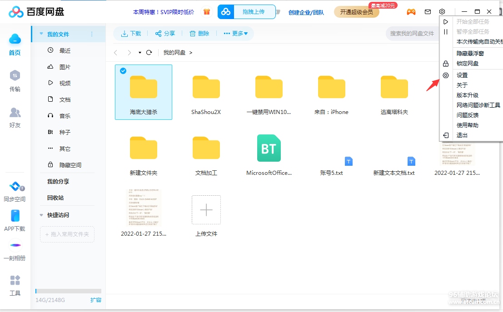Click the game controller icon in titlebar
The image size is (503, 312).
coord(411,12)
